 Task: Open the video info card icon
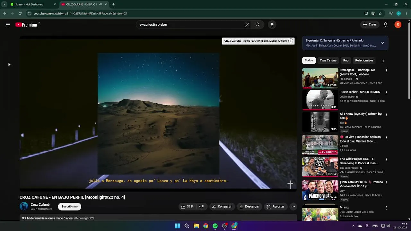pos(291,41)
